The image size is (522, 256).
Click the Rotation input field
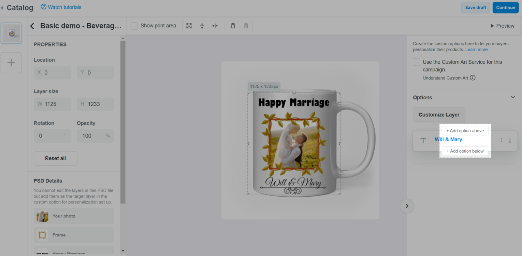click(52, 136)
